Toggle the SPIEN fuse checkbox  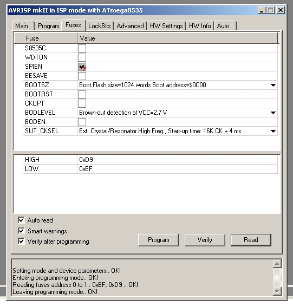click(x=82, y=67)
